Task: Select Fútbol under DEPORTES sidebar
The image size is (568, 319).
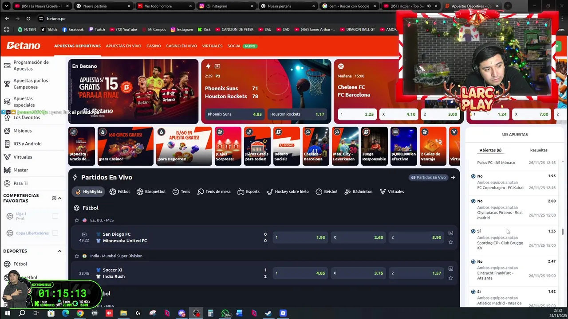Action: point(20,264)
